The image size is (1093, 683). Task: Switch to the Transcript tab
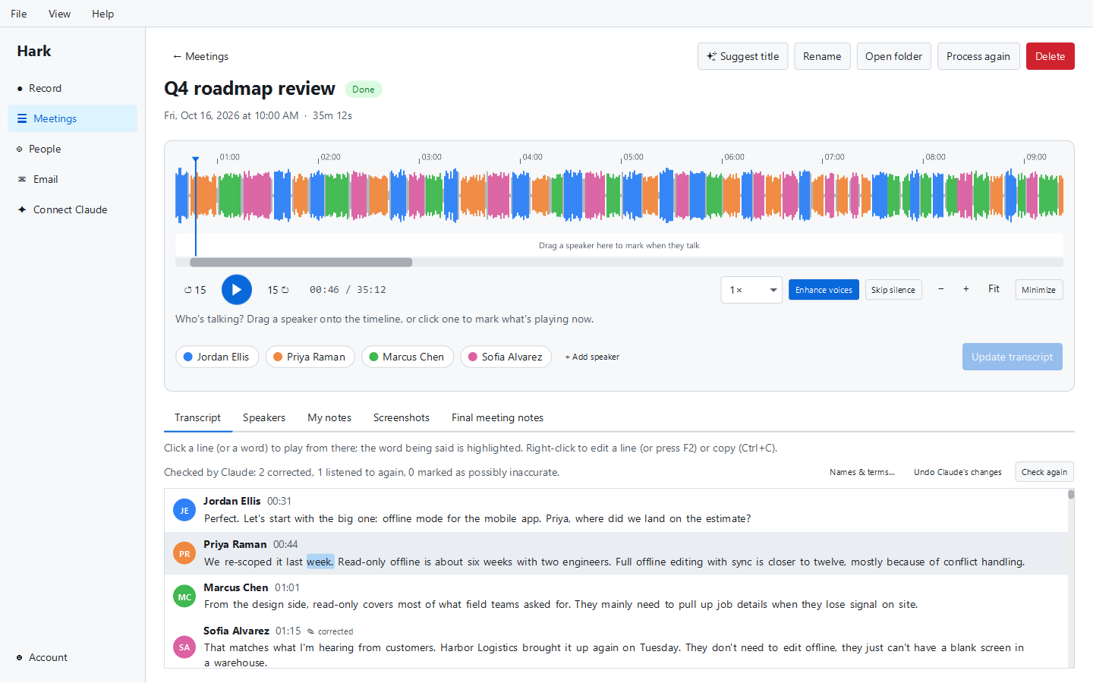197,417
